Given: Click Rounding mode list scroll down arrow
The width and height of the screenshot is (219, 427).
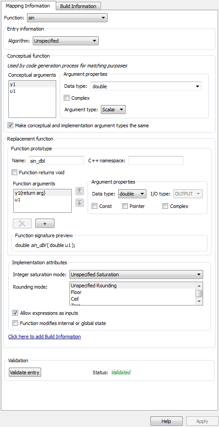Looking at the screenshot, I should (199, 301).
